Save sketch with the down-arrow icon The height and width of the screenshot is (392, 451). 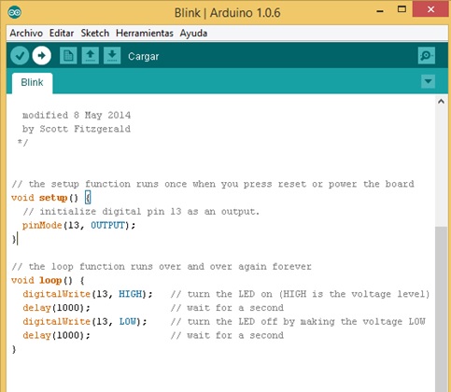pyautogui.click(x=112, y=56)
